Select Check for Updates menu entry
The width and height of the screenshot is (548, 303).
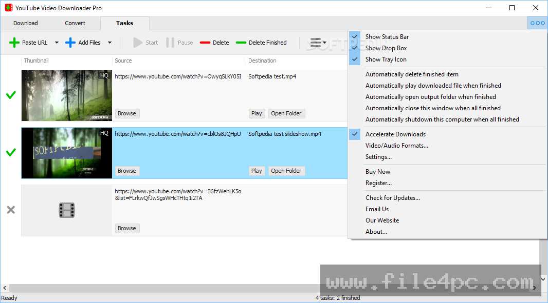point(392,198)
